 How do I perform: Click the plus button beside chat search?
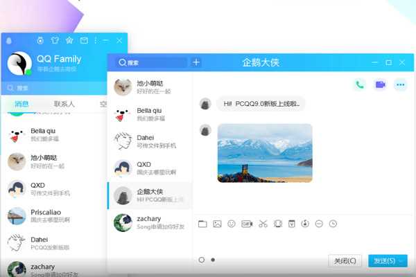pyautogui.click(x=196, y=62)
